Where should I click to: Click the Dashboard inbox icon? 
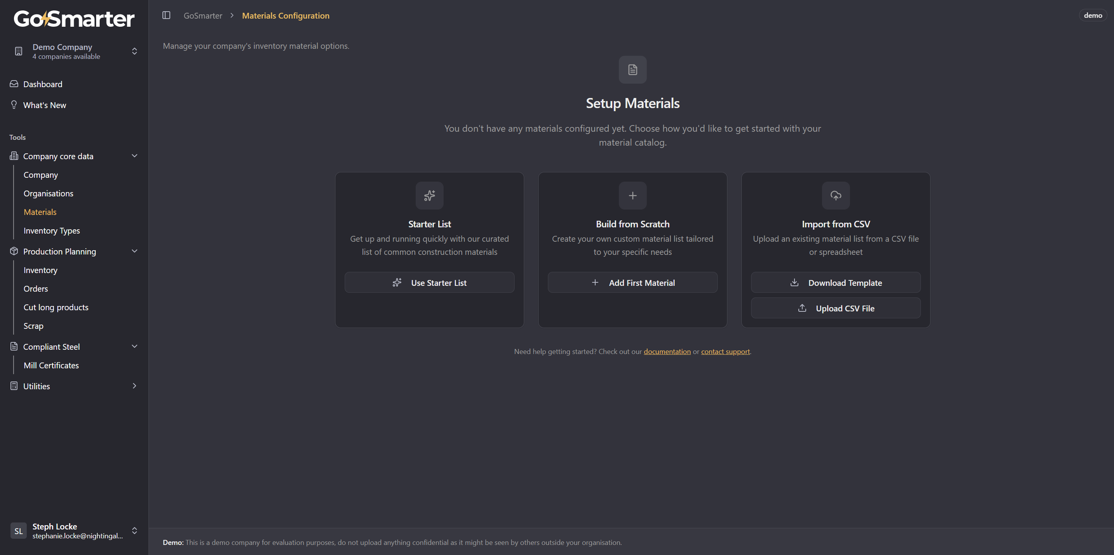14,84
